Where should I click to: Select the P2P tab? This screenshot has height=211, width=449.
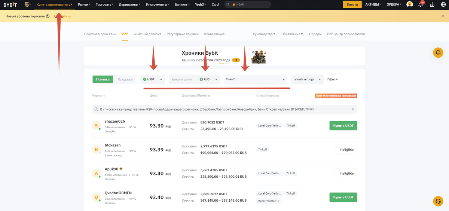point(125,34)
